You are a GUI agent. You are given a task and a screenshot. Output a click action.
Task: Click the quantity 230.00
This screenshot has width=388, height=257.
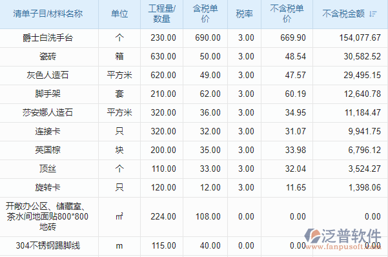163,38
